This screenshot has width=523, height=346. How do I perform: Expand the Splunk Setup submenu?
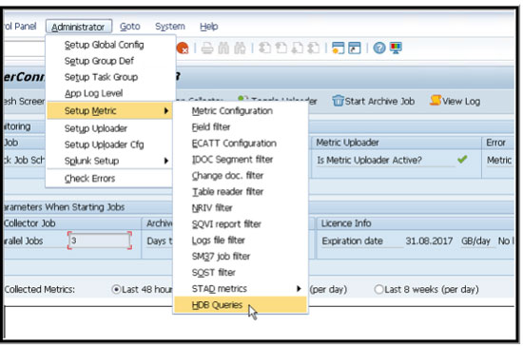pyautogui.click(x=166, y=161)
